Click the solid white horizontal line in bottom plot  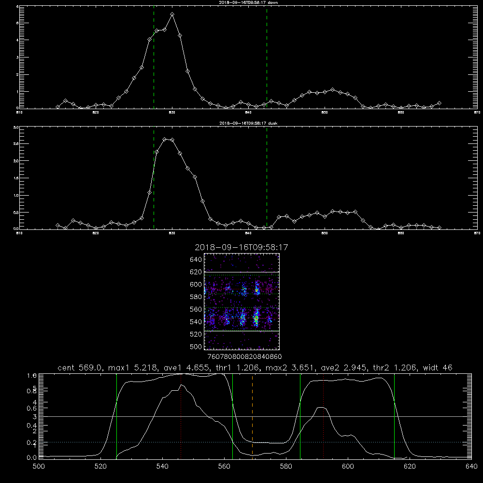point(255,416)
